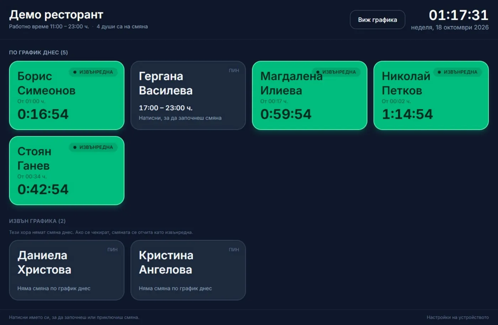The image size is (498, 325).
Task: Click ИЗВЪНРЕДНА badge on Магдалена Илиева's card
Action: pos(336,72)
